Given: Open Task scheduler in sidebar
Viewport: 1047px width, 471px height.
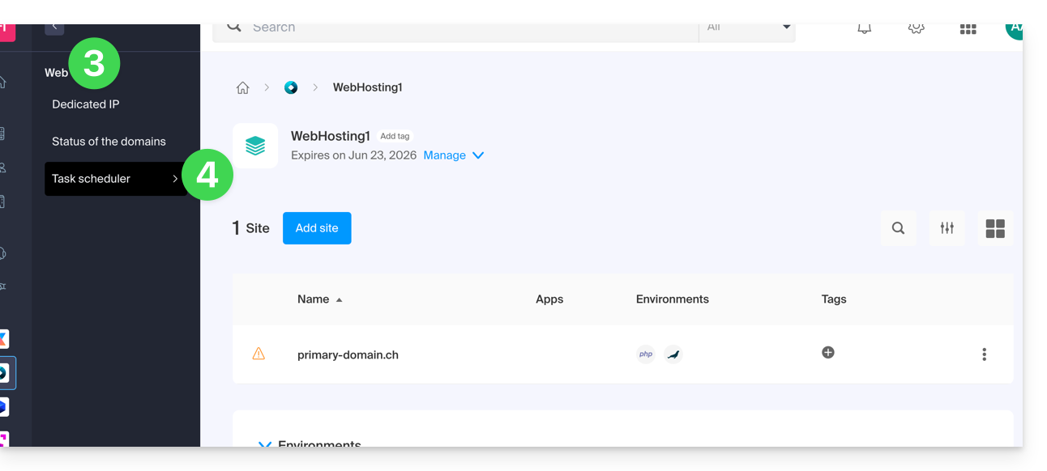Looking at the screenshot, I should (x=115, y=179).
